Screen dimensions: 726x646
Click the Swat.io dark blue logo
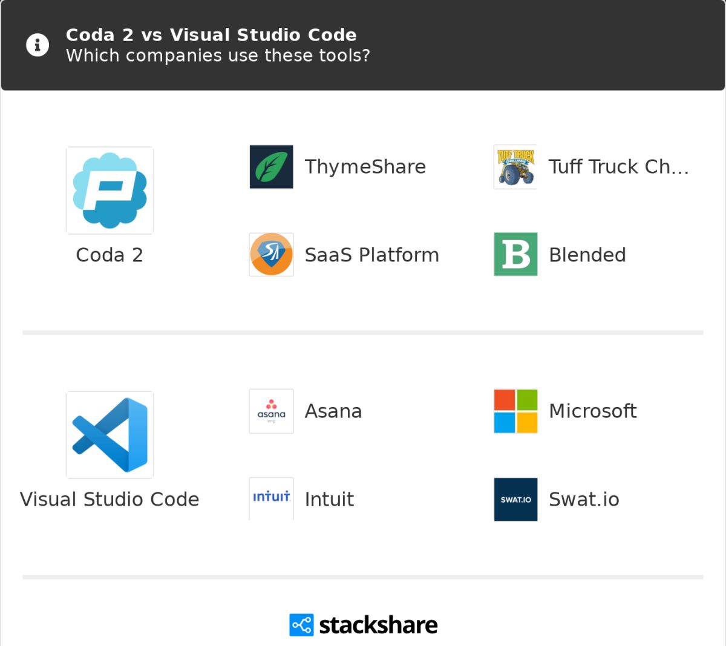tap(515, 499)
